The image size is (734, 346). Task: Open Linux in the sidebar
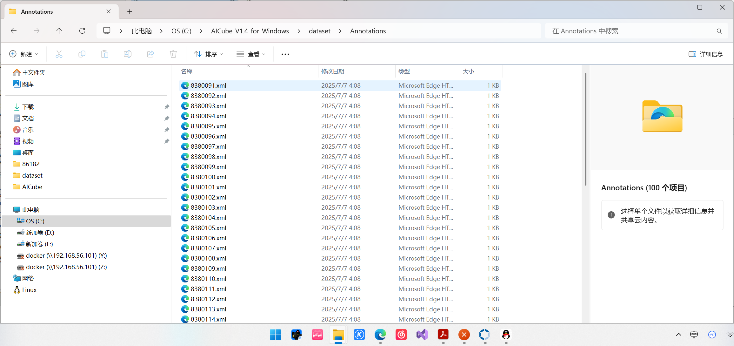point(25,290)
